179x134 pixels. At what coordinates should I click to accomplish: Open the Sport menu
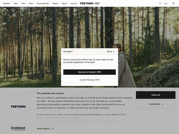[65, 4]
